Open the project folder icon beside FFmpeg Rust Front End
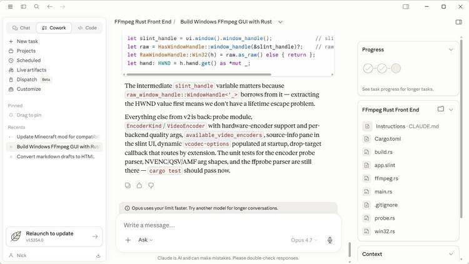Image resolution: width=469 pixels, height=264 pixels. click(441, 109)
